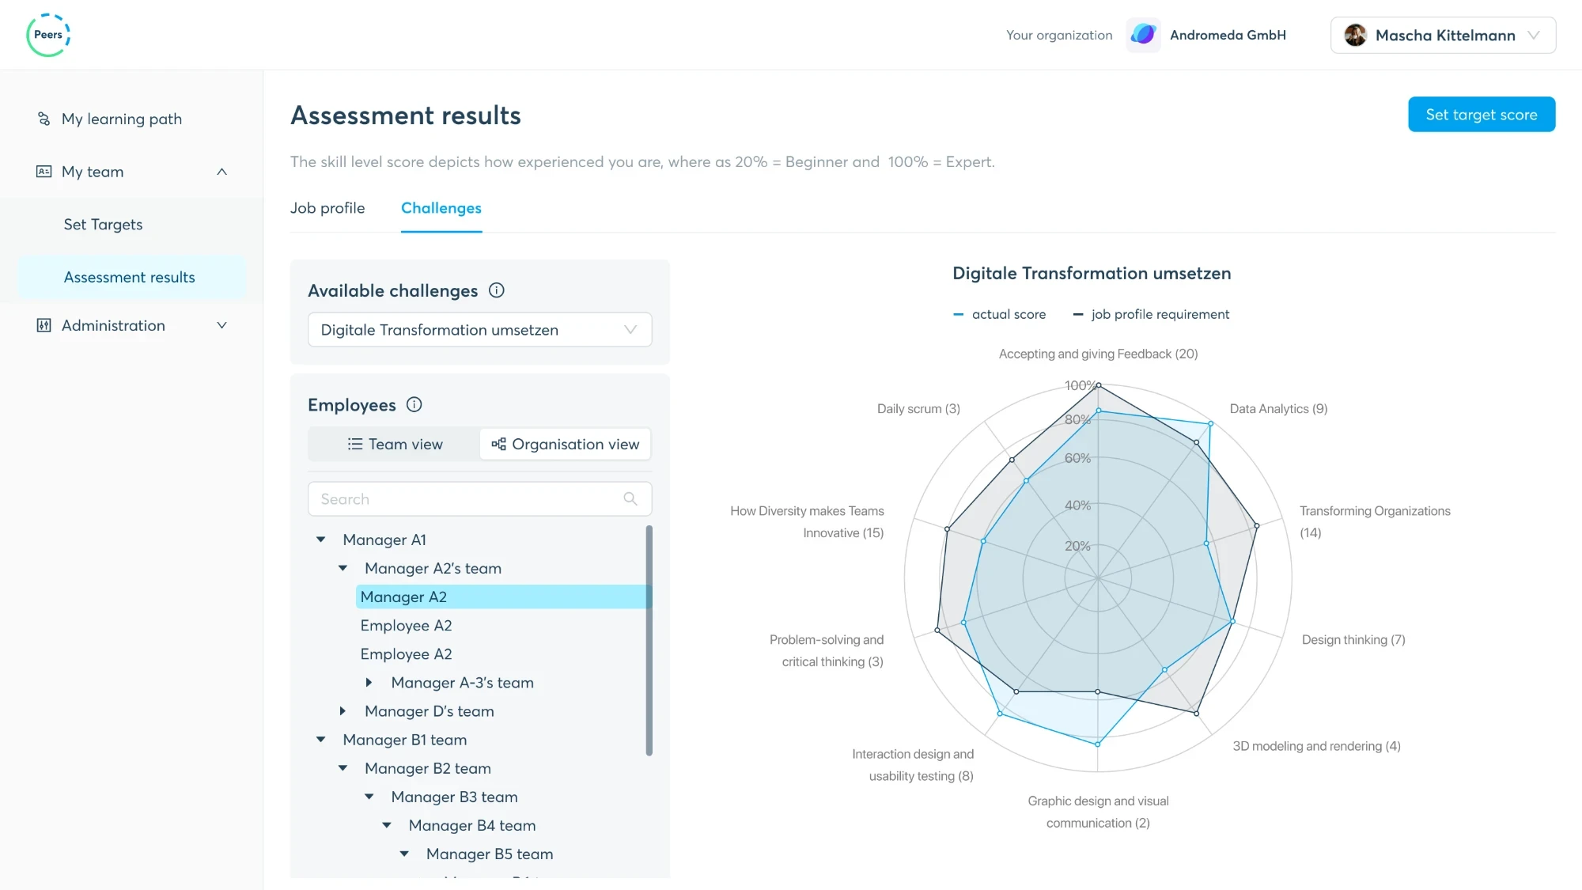Expand the Manager A-3's team node
Screen dimensions: 1582x890
click(369, 682)
